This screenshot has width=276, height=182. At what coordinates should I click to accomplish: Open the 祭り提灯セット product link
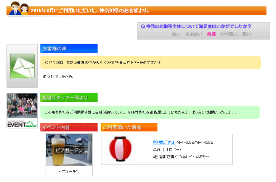164,142
